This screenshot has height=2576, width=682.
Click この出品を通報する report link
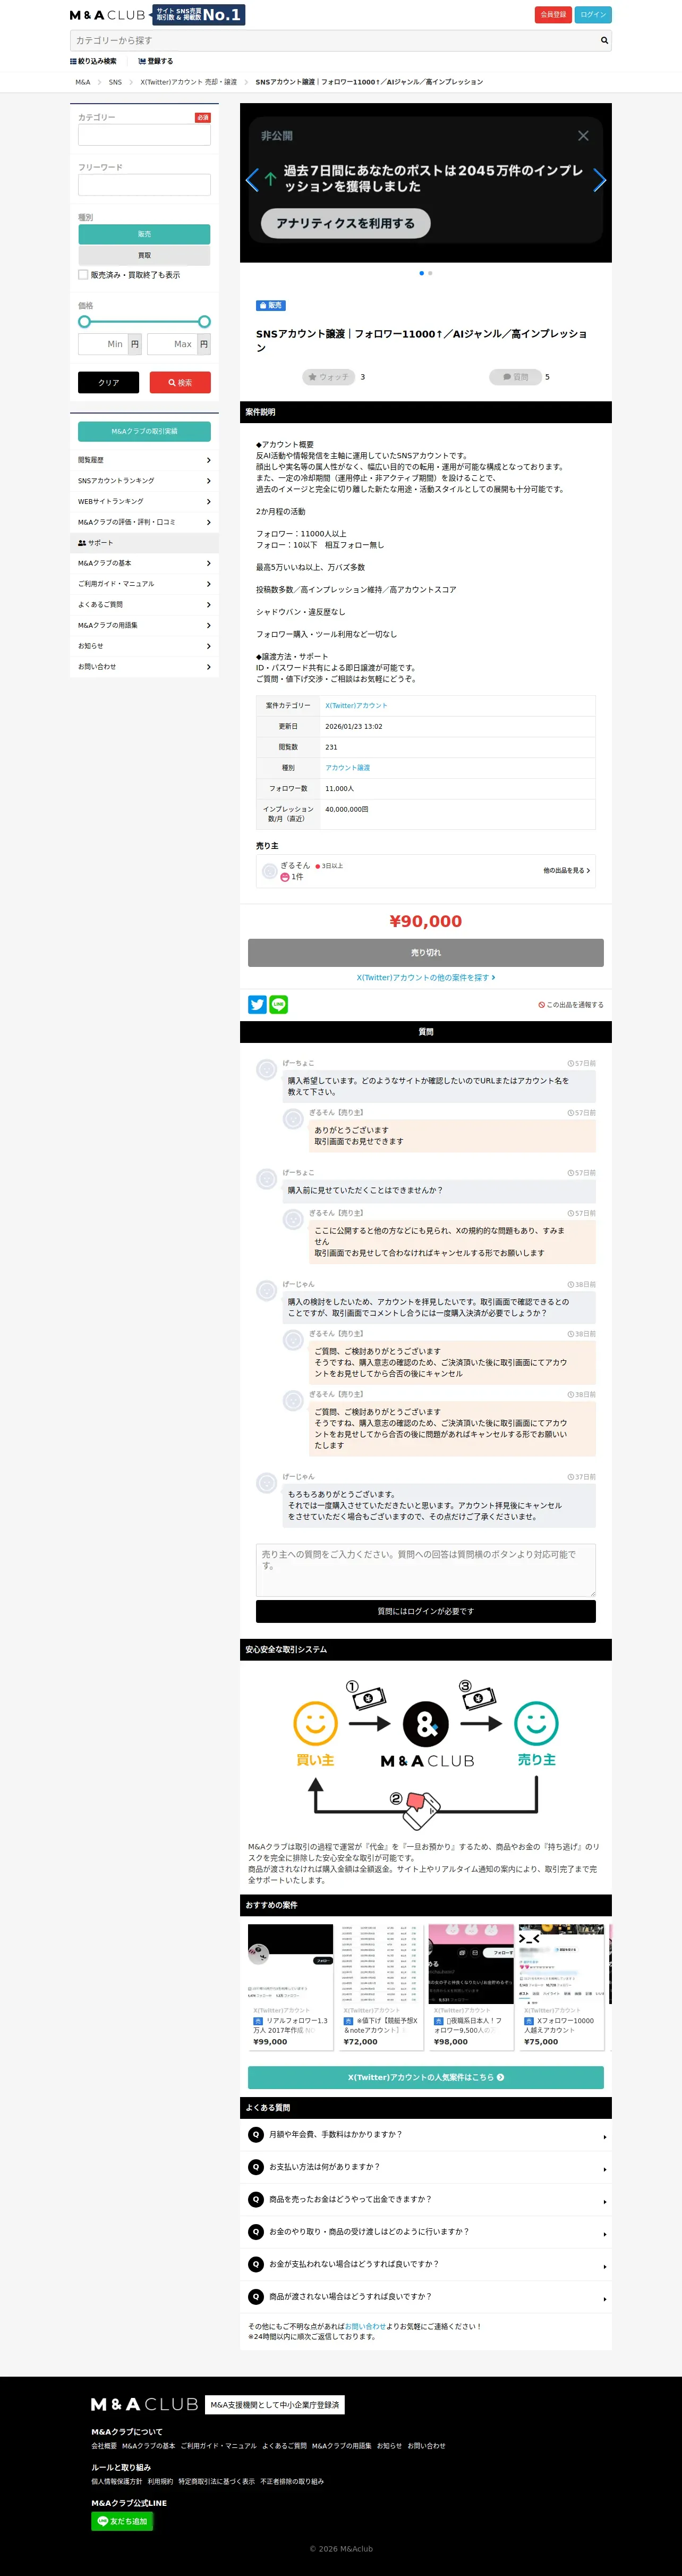coord(571,1005)
